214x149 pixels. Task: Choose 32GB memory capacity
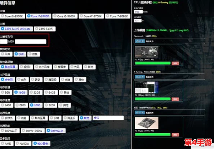pos(35,92)
